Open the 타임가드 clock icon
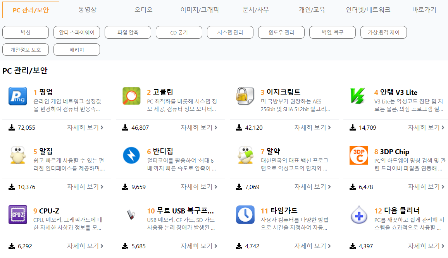The image size is (448, 258). tap(245, 215)
